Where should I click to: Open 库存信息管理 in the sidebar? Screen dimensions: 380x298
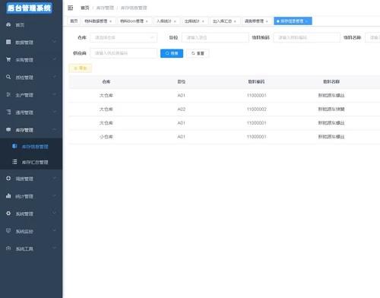tap(35, 147)
